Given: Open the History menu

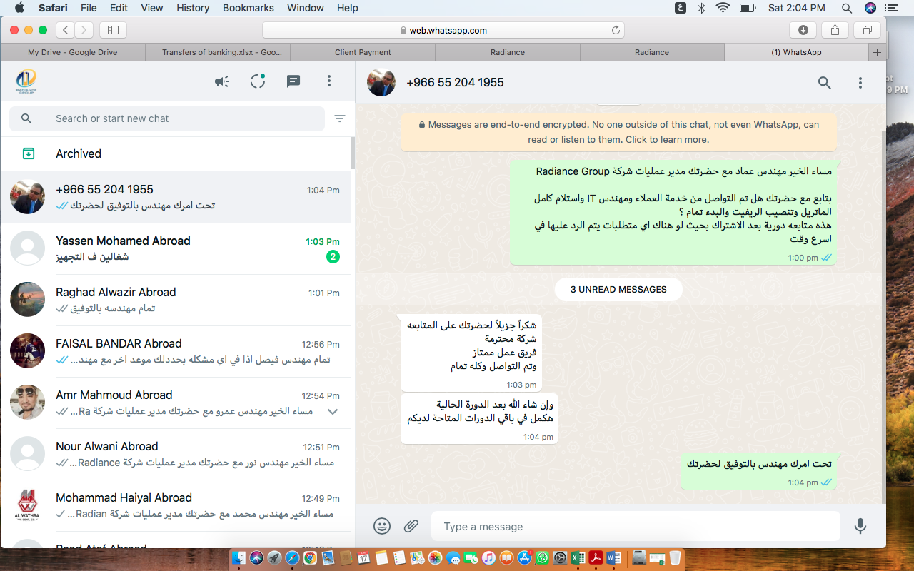Looking at the screenshot, I should [192, 8].
